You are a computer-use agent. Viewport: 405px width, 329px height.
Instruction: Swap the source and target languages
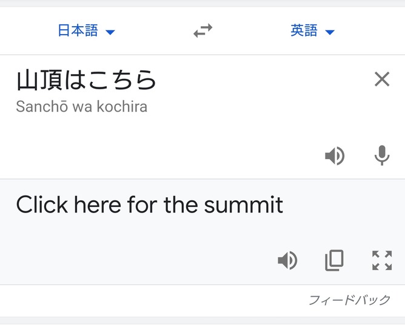coord(202,32)
